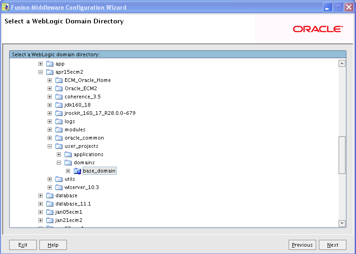Viewport: 356px width, 254px height.
Task: Expand the jrockit_160_17_R28.0.0-679 node
Action: [50, 113]
